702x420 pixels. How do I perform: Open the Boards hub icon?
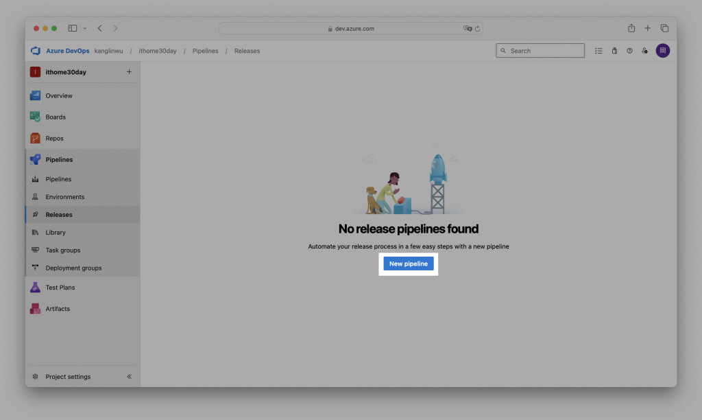36,117
